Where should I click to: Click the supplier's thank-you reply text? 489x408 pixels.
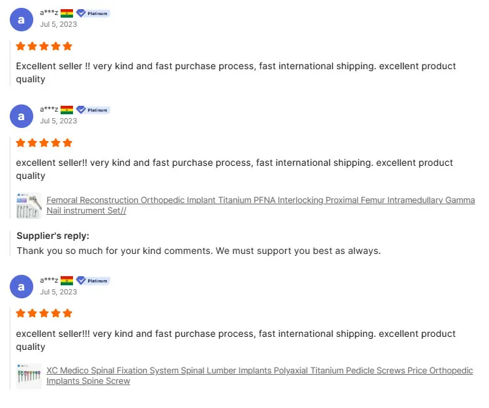coord(198,251)
